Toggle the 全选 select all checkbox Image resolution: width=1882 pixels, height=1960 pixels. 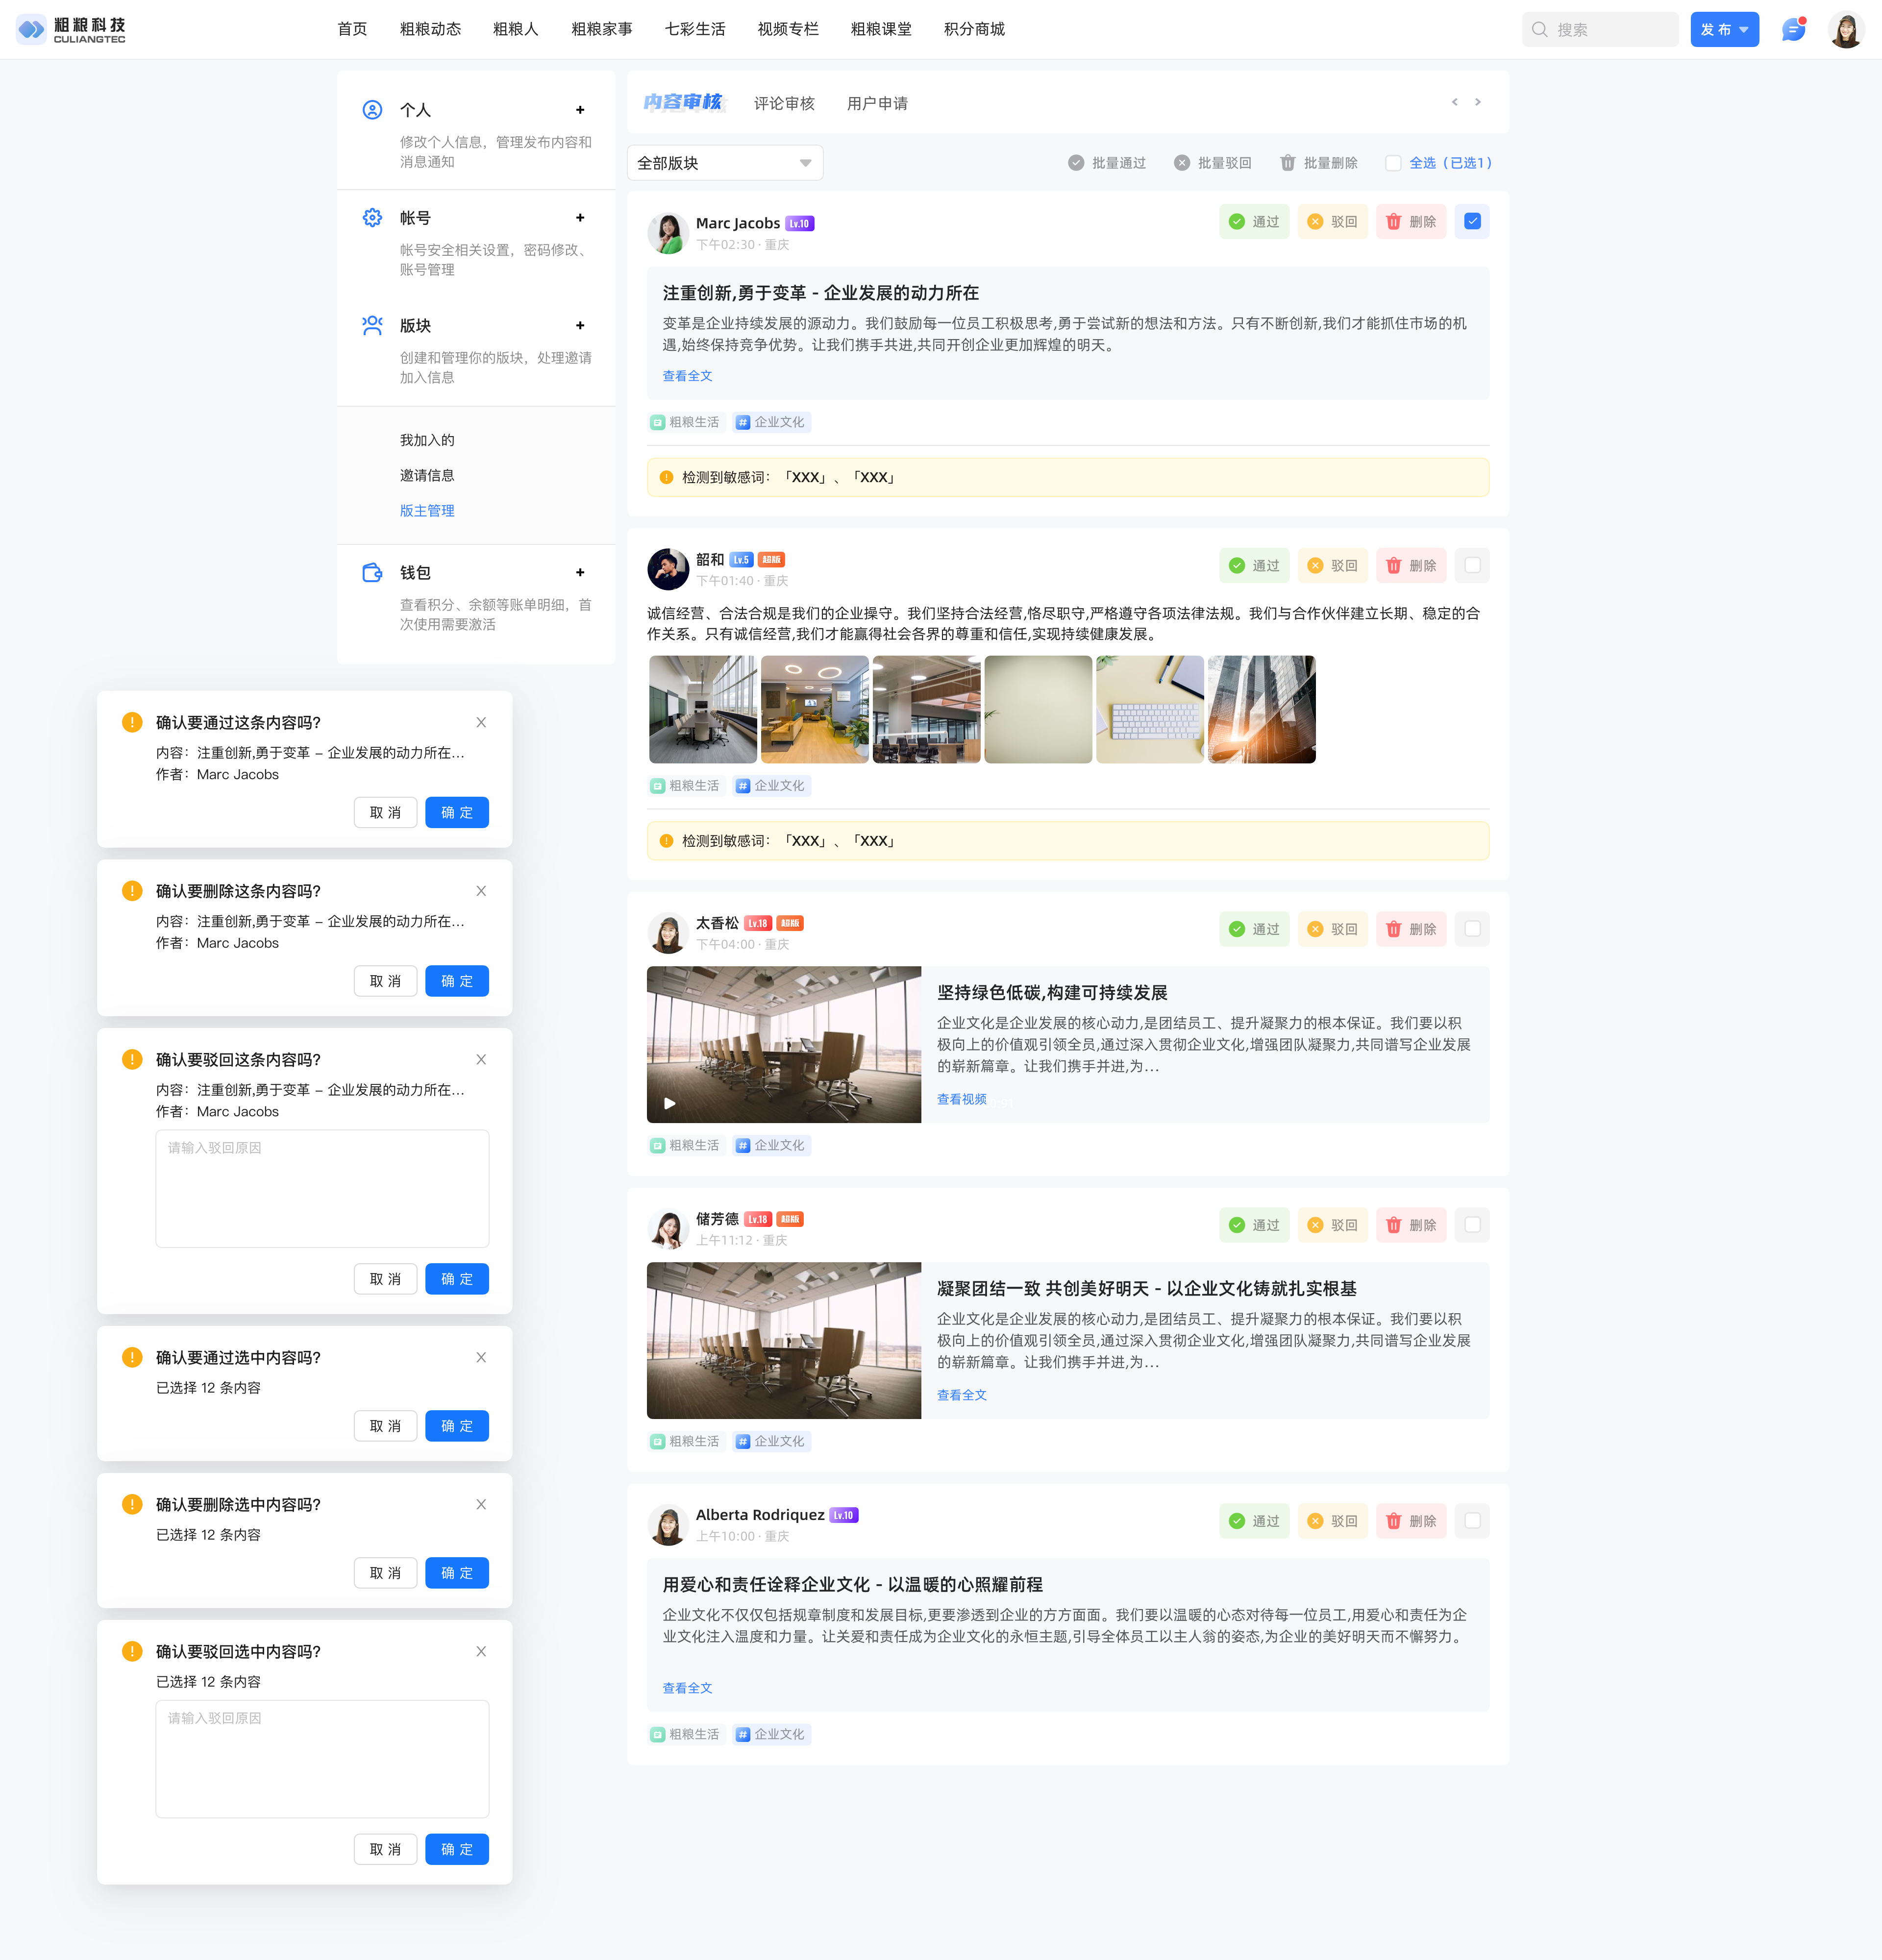click(x=1392, y=163)
